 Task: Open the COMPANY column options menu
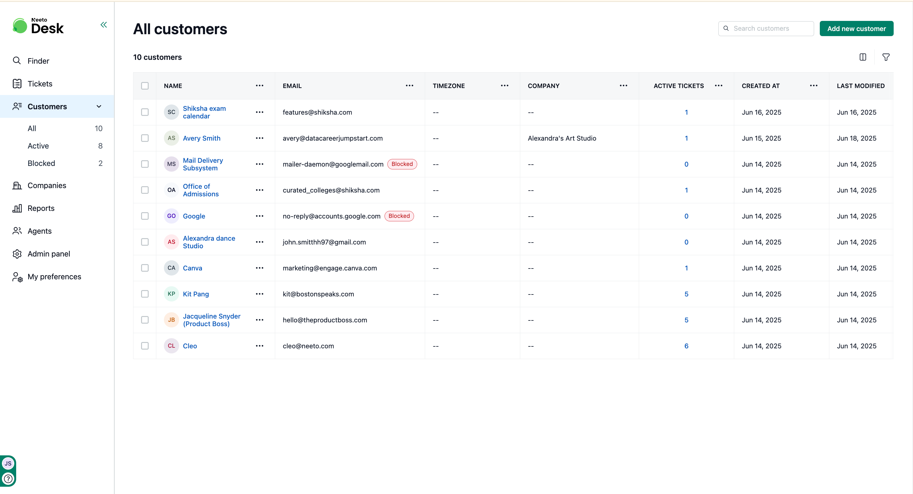624,86
